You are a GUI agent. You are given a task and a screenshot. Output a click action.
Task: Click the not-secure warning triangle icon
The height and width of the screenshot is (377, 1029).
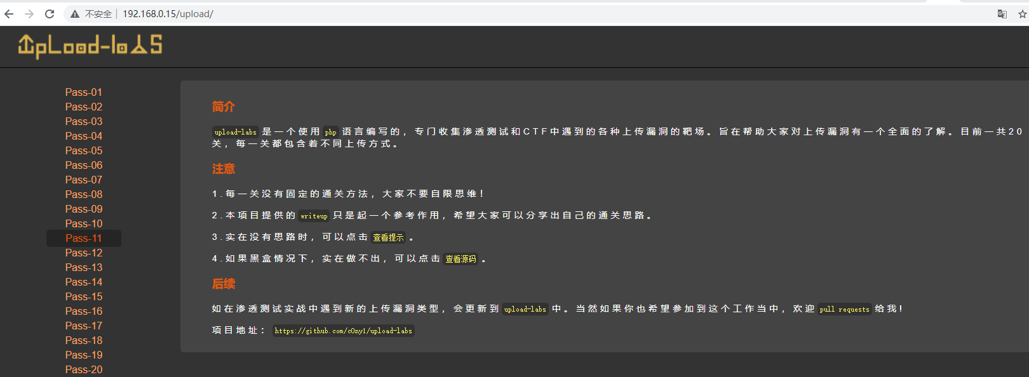click(x=75, y=14)
